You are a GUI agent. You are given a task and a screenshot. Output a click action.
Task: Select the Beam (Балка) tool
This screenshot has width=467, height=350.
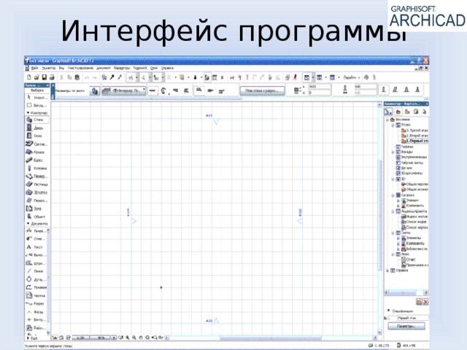coord(37,160)
